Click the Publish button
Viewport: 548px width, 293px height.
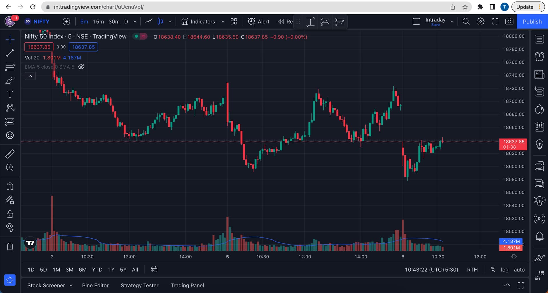click(532, 22)
